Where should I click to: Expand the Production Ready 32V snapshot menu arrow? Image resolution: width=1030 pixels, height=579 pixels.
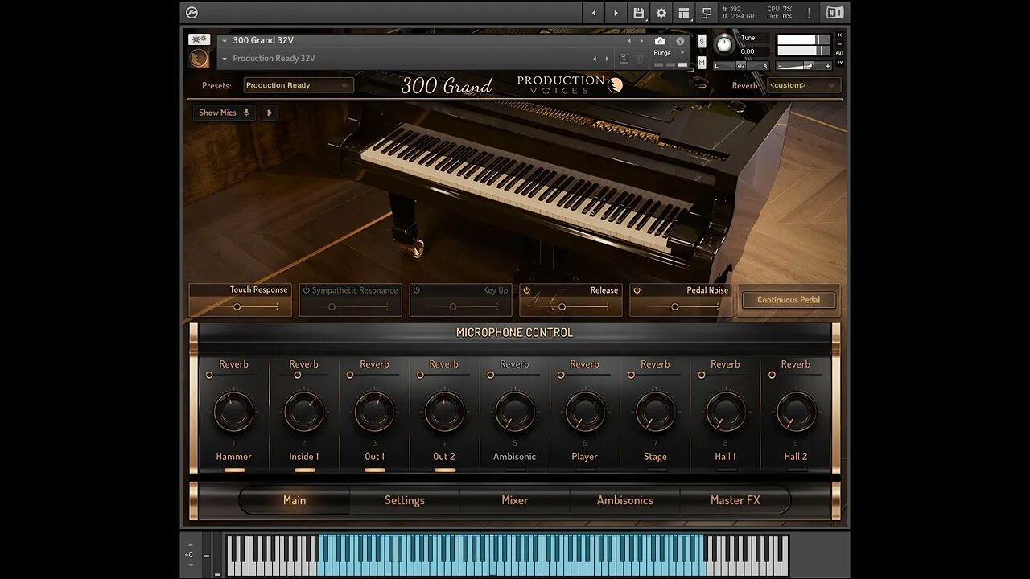[x=225, y=59]
